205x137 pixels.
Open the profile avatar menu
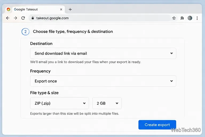point(190,18)
